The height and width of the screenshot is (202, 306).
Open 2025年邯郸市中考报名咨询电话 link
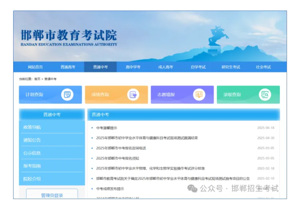pos(121,148)
